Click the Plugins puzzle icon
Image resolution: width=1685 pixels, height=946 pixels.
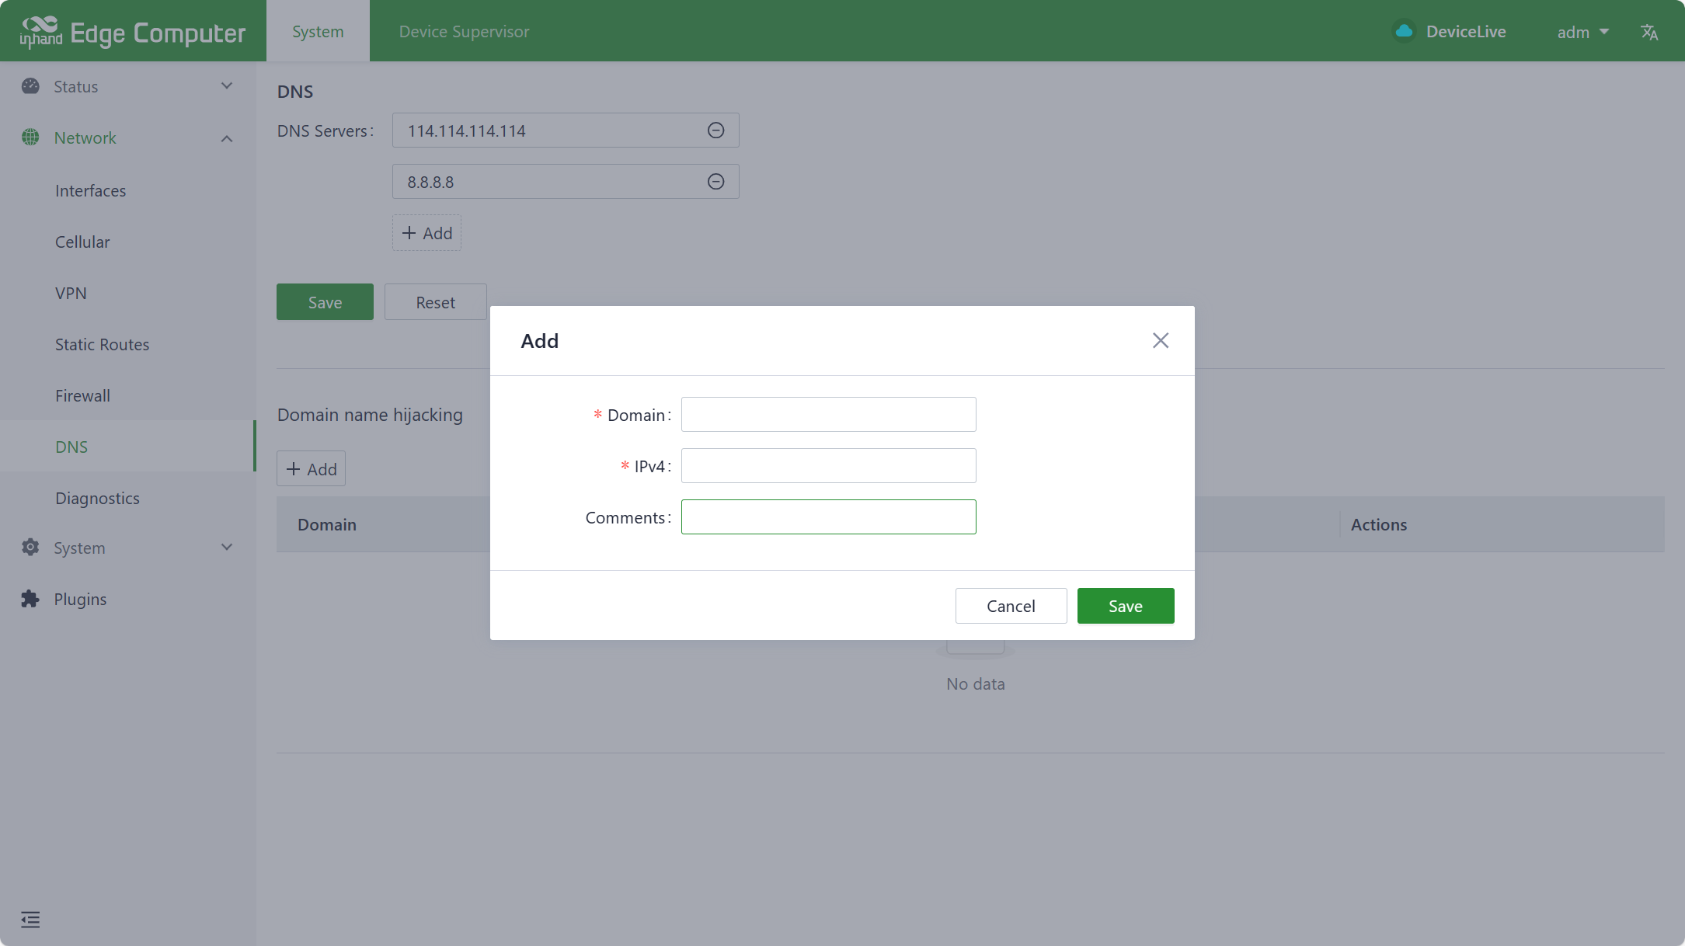[30, 599]
